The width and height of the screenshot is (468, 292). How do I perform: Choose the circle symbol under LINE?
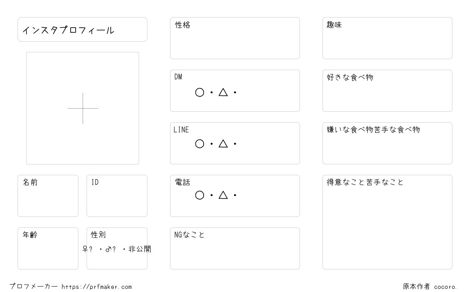200,144
